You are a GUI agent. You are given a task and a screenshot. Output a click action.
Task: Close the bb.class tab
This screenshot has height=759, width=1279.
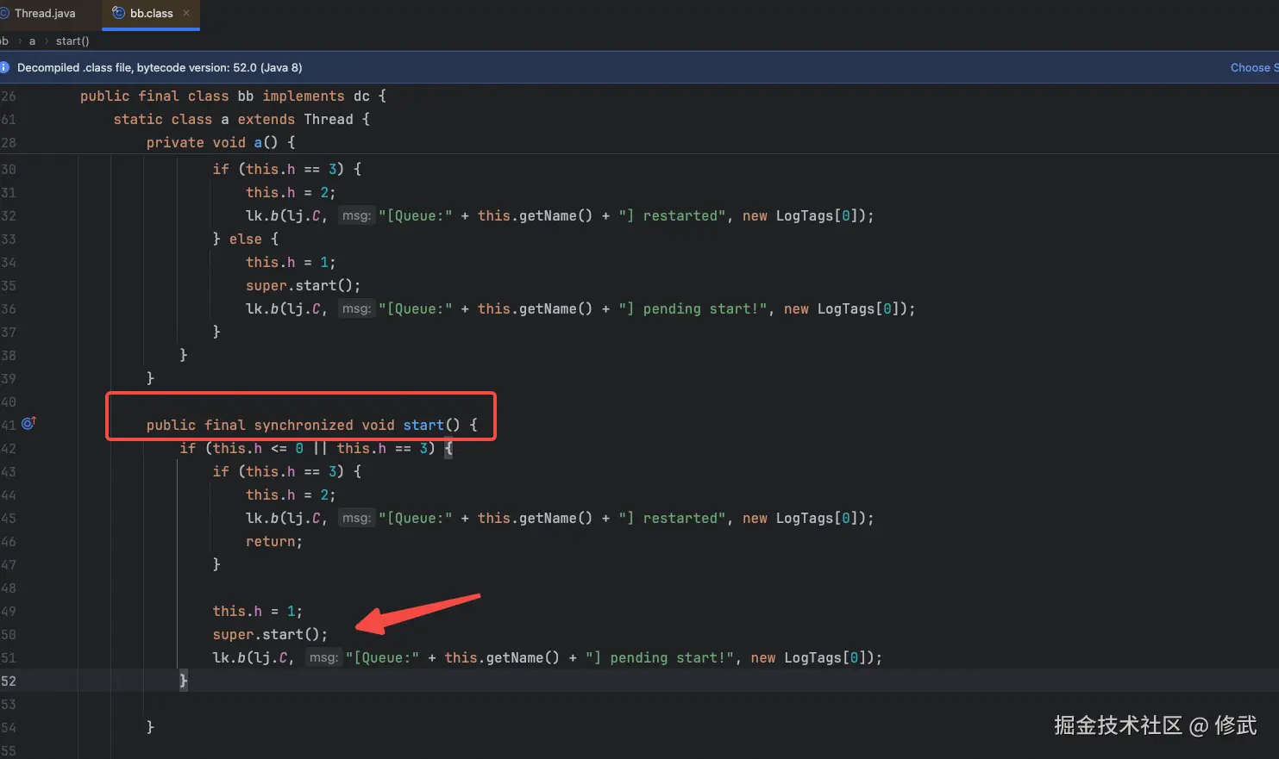tap(186, 13)
